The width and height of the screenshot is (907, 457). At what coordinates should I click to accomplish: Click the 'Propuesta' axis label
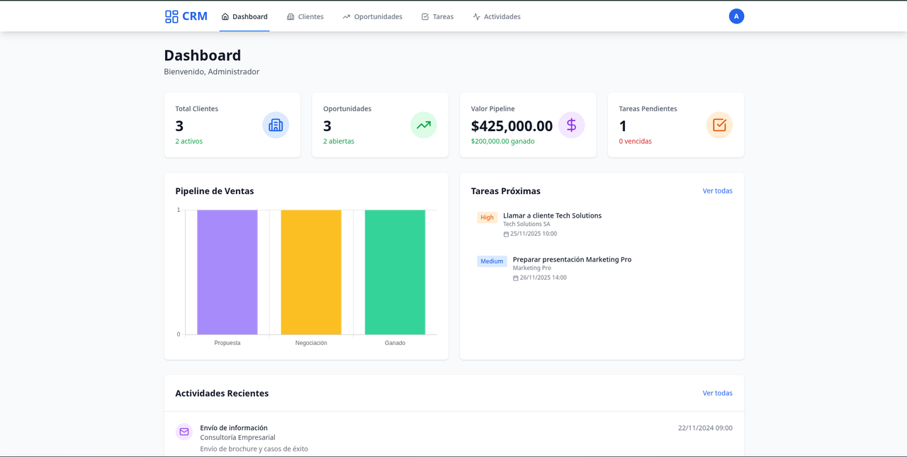[227, 343]
